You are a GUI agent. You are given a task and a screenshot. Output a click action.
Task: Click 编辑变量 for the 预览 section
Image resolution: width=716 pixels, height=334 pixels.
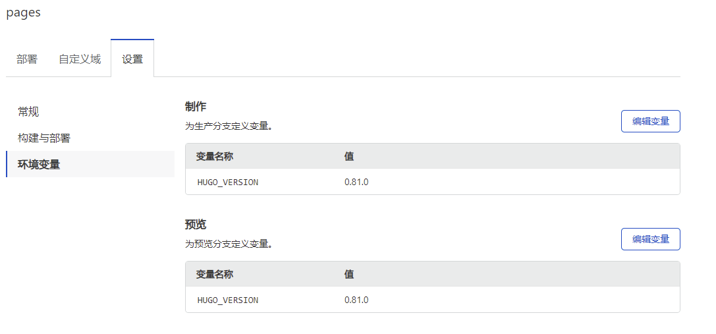pos(650,239)
